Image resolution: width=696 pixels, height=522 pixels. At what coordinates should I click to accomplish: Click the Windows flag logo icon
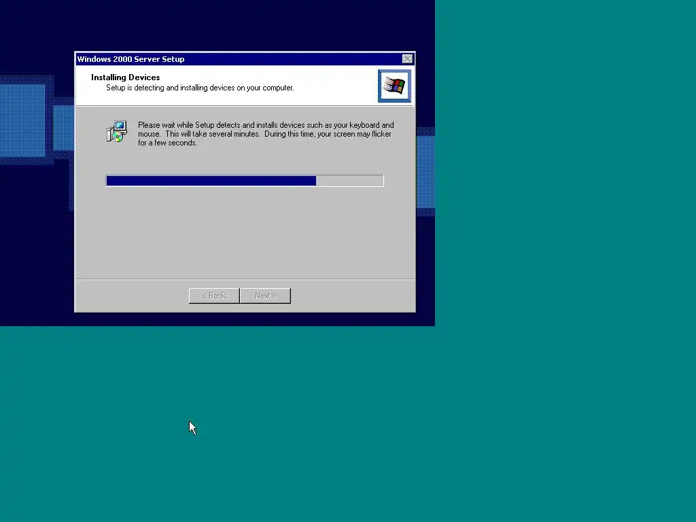point(394,86)
